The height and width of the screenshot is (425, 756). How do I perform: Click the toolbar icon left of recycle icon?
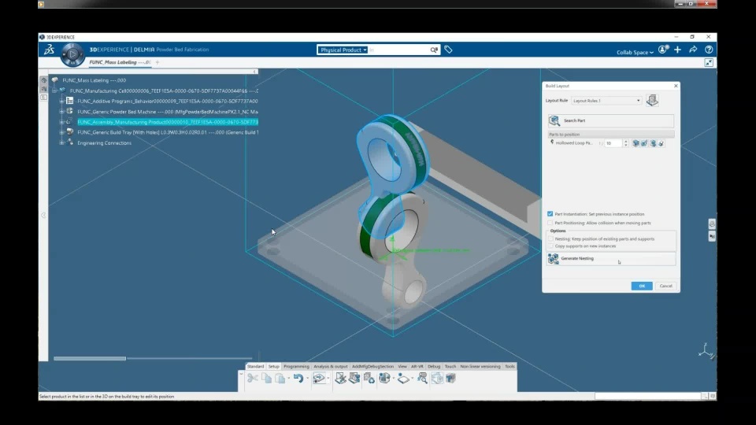click(x=354, y=379)
